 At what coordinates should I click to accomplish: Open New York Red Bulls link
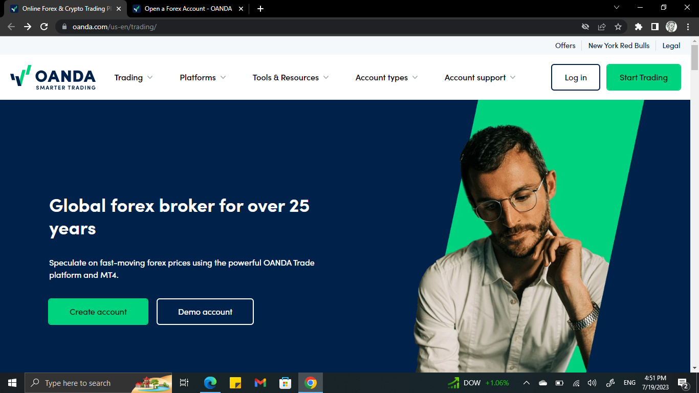tap(619, 46)
